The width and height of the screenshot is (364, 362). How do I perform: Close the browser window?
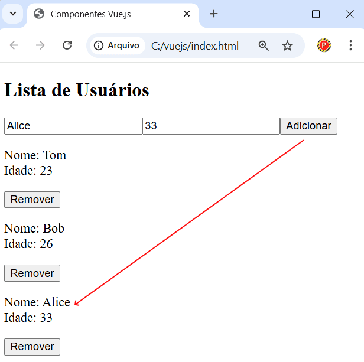tap(350, 14)
